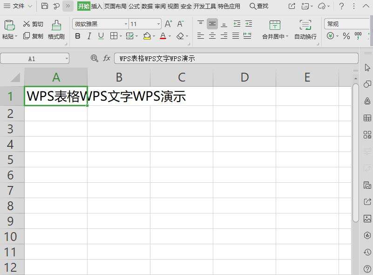
Task: Toggle Underline formatting
Action: tap(101, 36)
